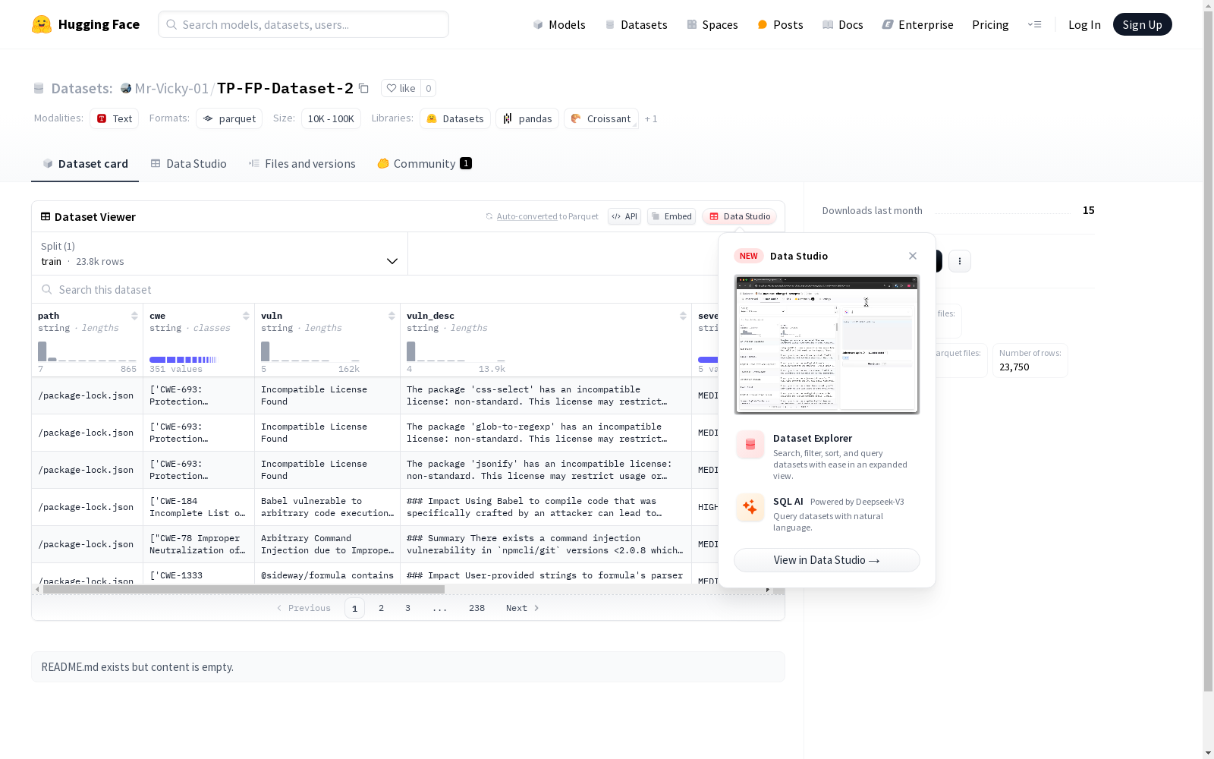Click page 1 in pagination
The width and height of the screenshot is (1214, 759).
point(354,608)
